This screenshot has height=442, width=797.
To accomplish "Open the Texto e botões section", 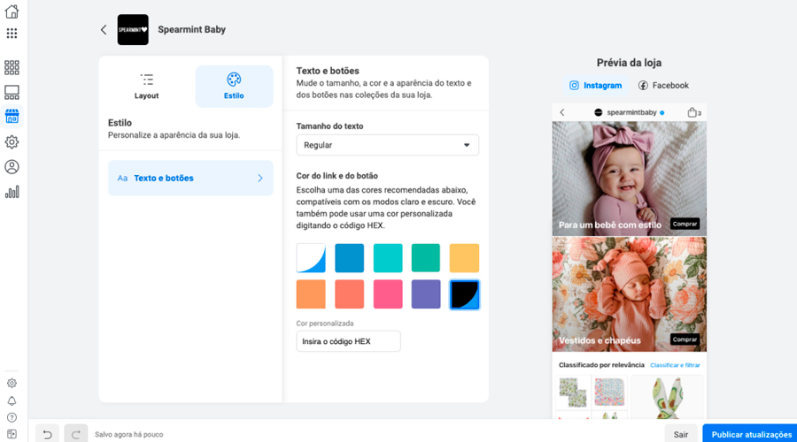I will click(x=190, y=178).
